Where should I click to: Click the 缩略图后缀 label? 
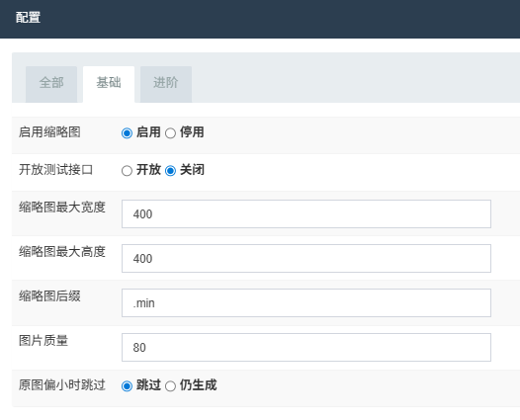pyautogui.click(x=49, y=296)
